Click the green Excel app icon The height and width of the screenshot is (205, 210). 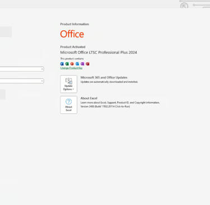click(x=67, y=64)
